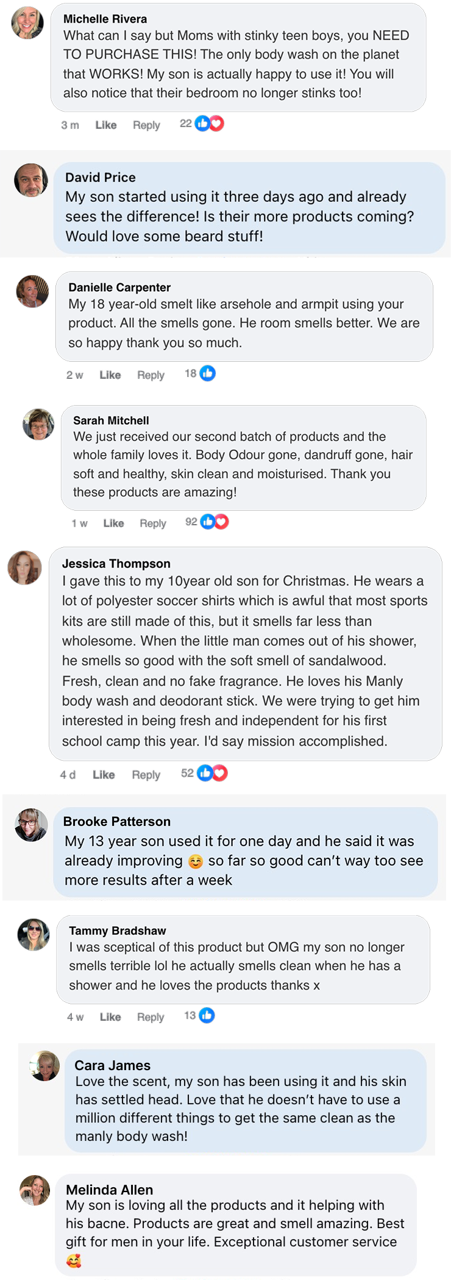The width and height of the screenshot is (451, 1280).
Task: Click the reaction icons on Jessica Thompson's comment
Action: pos(212,773)
